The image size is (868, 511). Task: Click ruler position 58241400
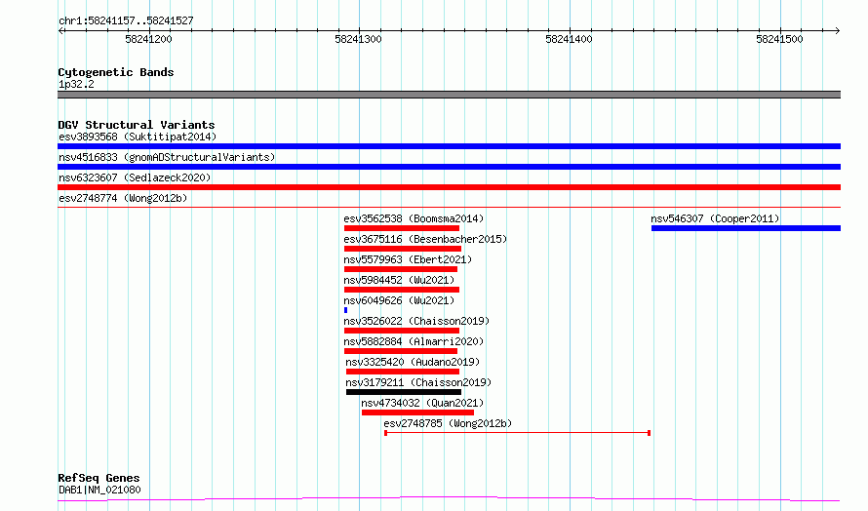[569, 39]
